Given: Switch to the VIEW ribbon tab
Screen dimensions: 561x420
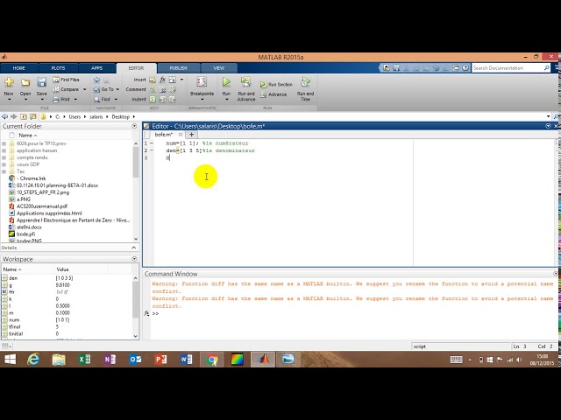Looking at the screenshot, I should click(x=218, y=68).
